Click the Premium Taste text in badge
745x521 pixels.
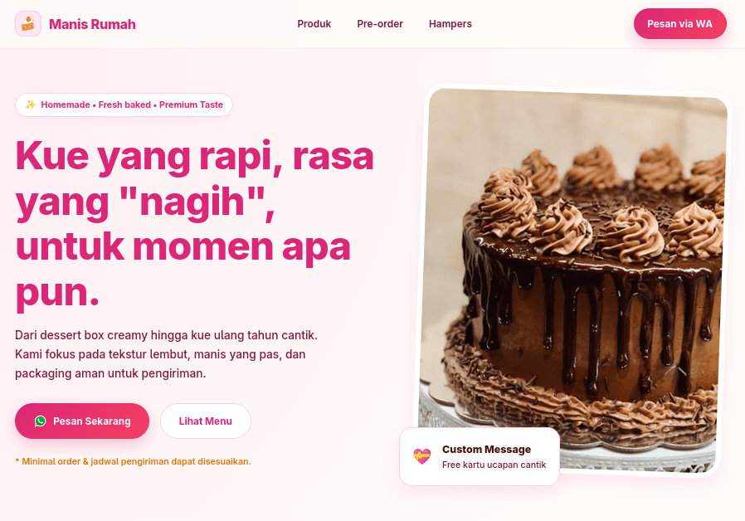(x=191, y=105)
